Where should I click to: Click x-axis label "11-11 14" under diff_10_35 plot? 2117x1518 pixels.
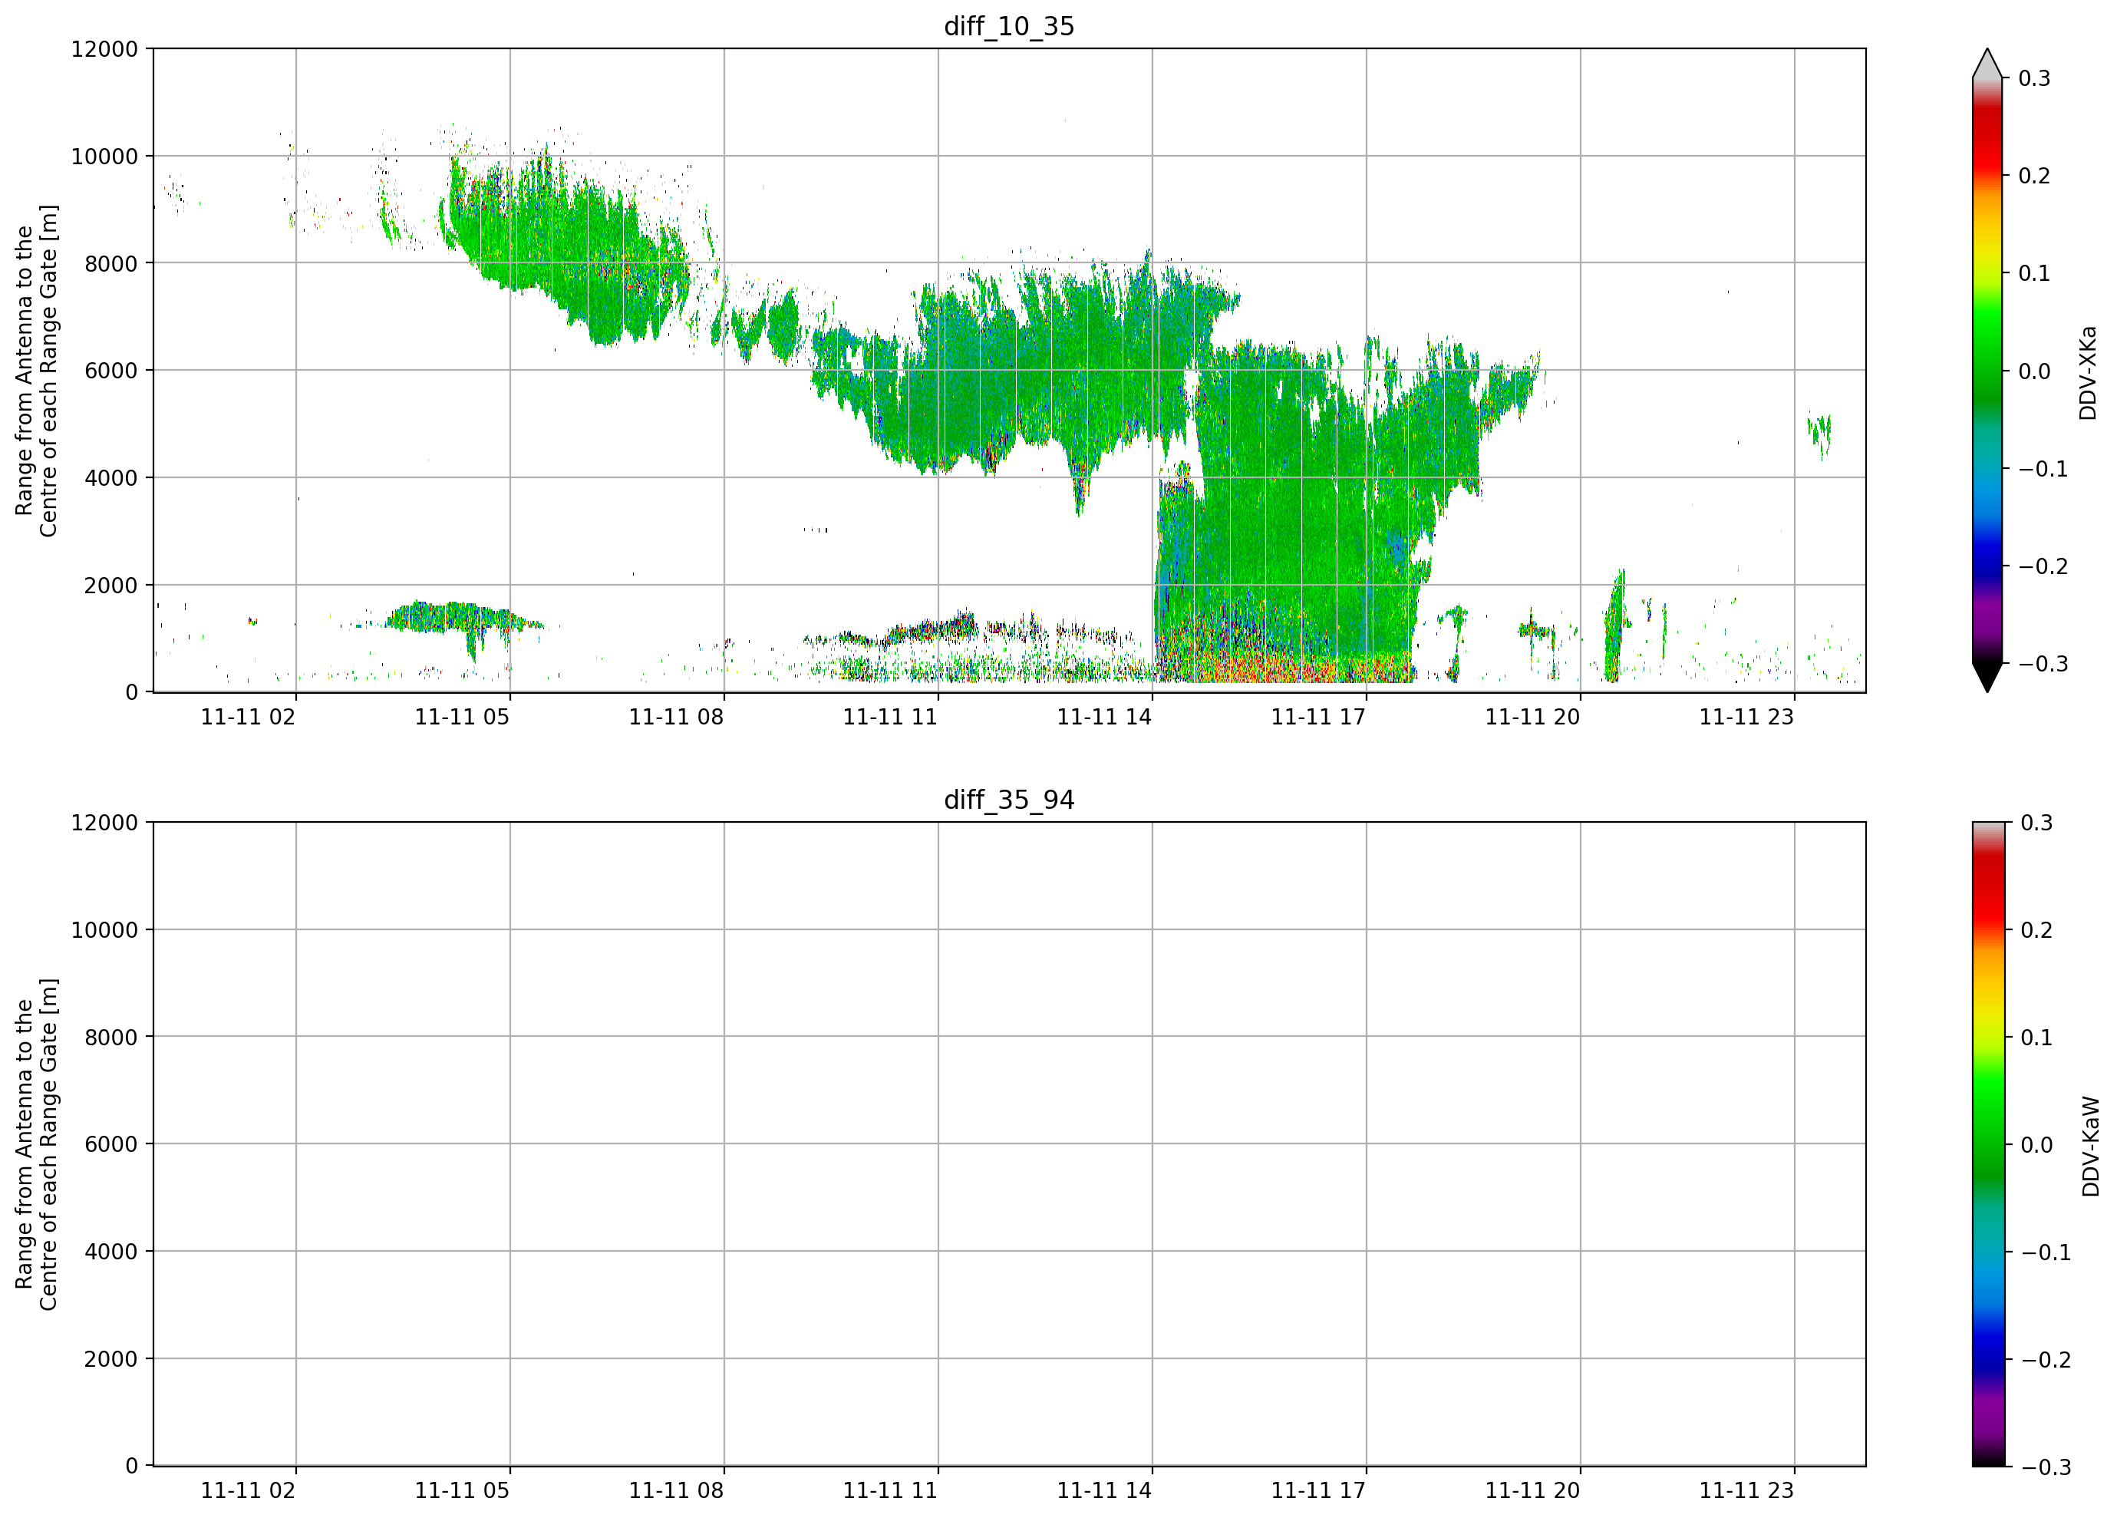[1104, 717]
